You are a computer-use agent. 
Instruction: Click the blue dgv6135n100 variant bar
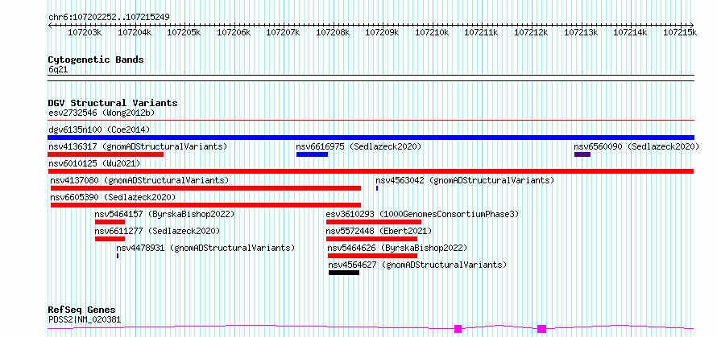(x=371, y=138)
